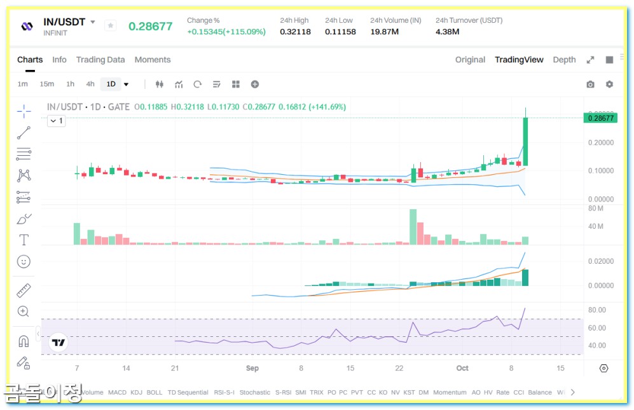
Task: Toggle lock all drawing tools
Action: pyautogui.click(x=23, y=363)
